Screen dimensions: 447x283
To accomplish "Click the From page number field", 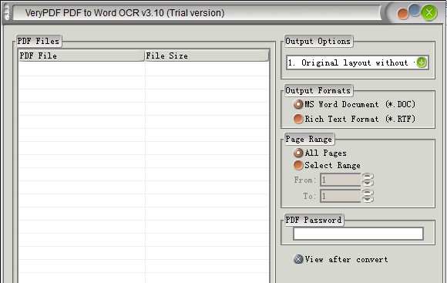I will pyautogui.click(x=341, y=180).
